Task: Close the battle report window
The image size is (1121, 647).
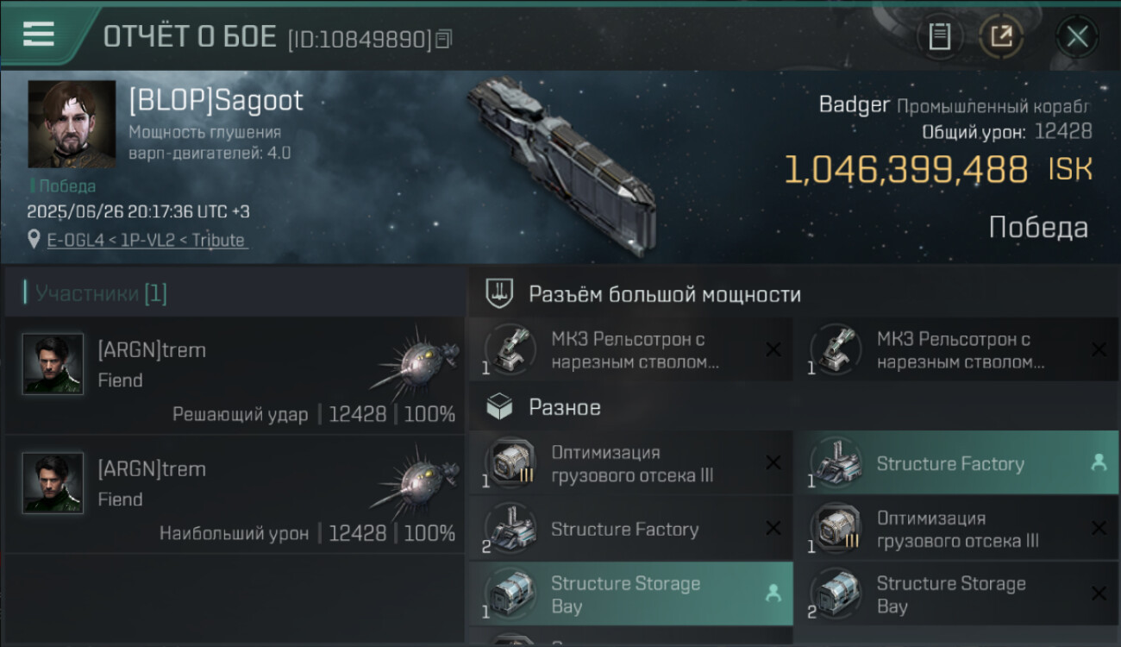Action: (1077, 36)
